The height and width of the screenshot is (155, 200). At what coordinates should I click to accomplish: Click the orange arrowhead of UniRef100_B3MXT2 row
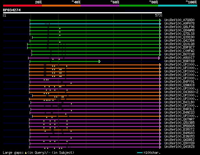click(160, 130)
